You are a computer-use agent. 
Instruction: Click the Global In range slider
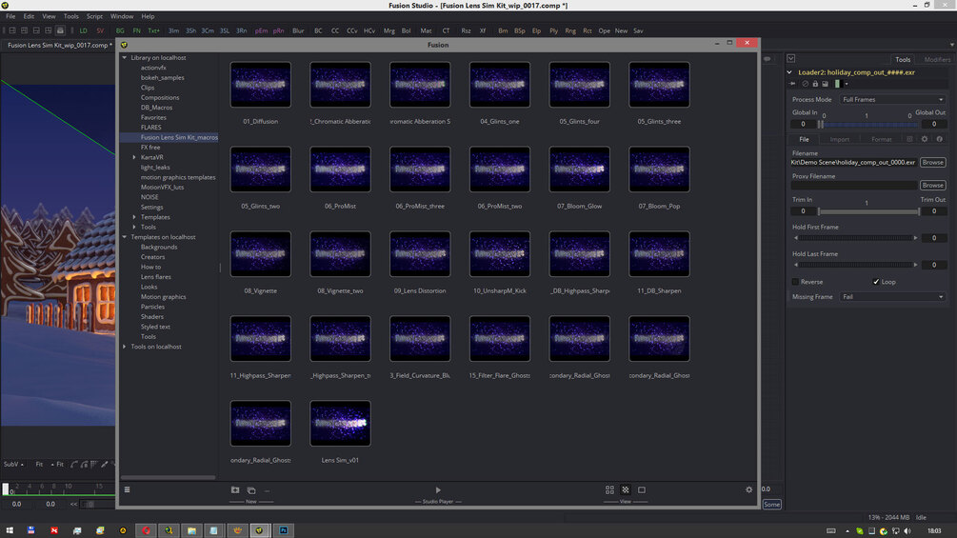point(868,124)
